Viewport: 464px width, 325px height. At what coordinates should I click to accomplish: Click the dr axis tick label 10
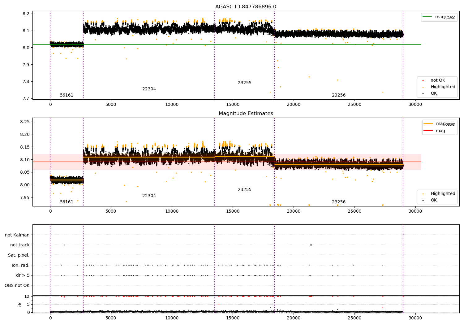27,297
